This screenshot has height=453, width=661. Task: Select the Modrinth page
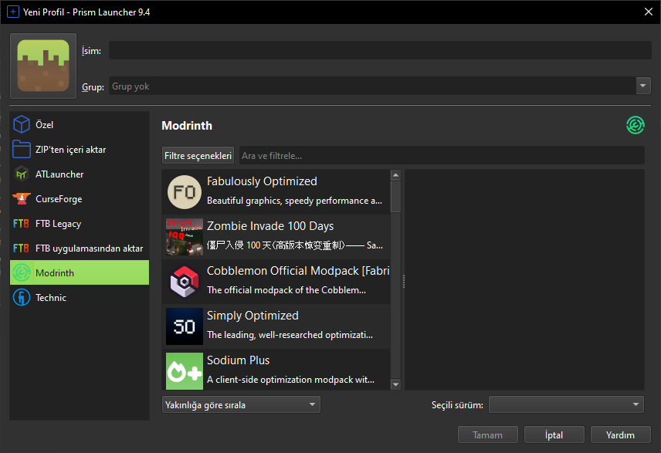(80, 272)
